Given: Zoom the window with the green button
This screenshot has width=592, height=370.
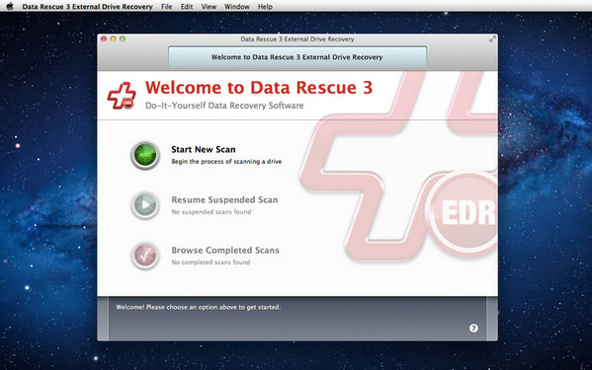Looking at the screenshot, I should pos(123,38).
